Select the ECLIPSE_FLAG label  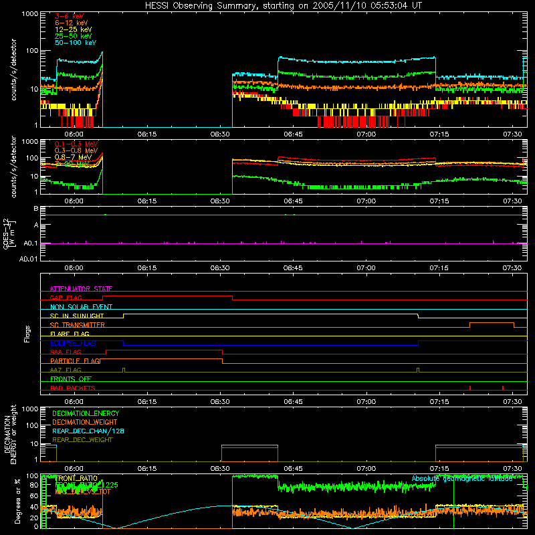[73, 343]
